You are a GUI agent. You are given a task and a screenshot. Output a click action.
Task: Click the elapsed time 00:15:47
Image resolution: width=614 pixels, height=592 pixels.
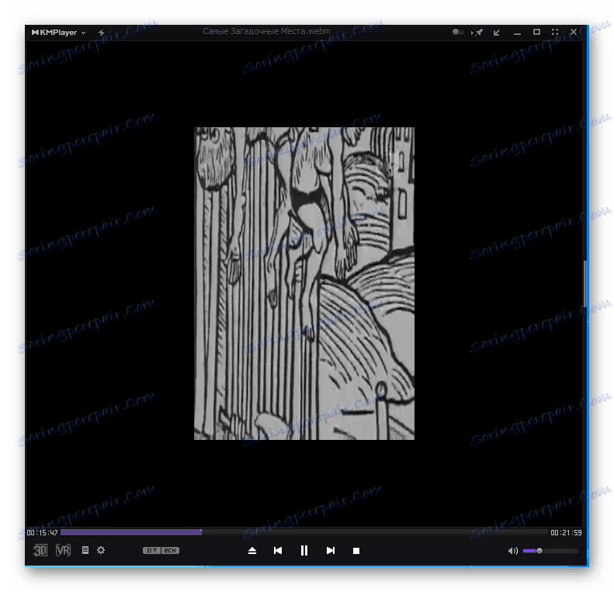[x=42, y=532]
